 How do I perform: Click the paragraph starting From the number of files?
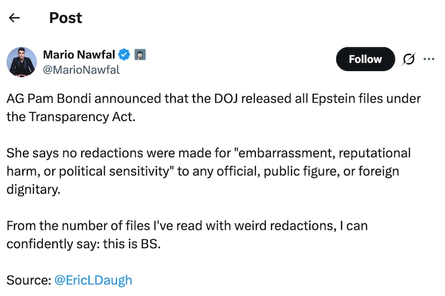point(187,234)
